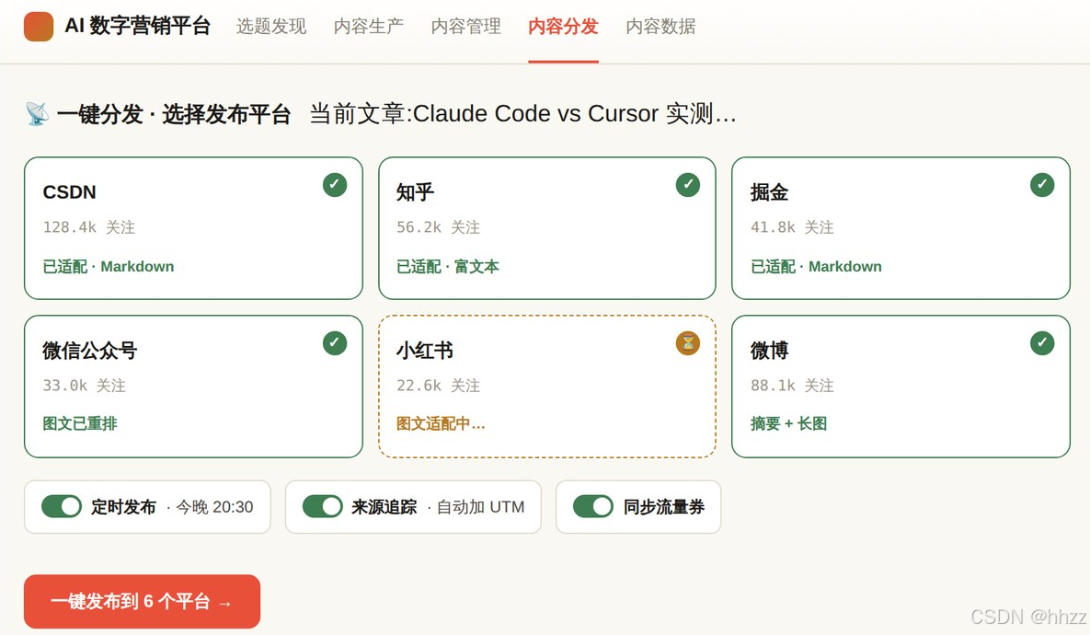The image size is (1090, 635).
Task: Click the 128.4k 关注 follower count
Action: [x=89, y=227]
